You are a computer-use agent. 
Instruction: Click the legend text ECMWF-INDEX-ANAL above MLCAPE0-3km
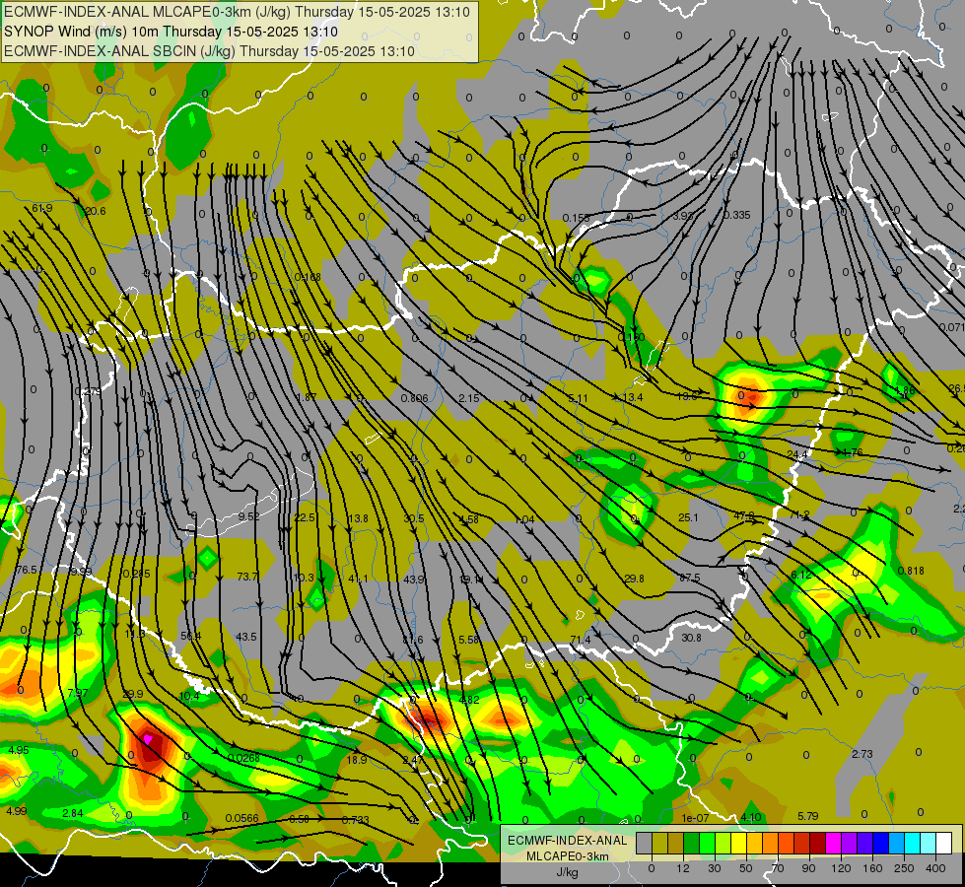tap(568, 841)
